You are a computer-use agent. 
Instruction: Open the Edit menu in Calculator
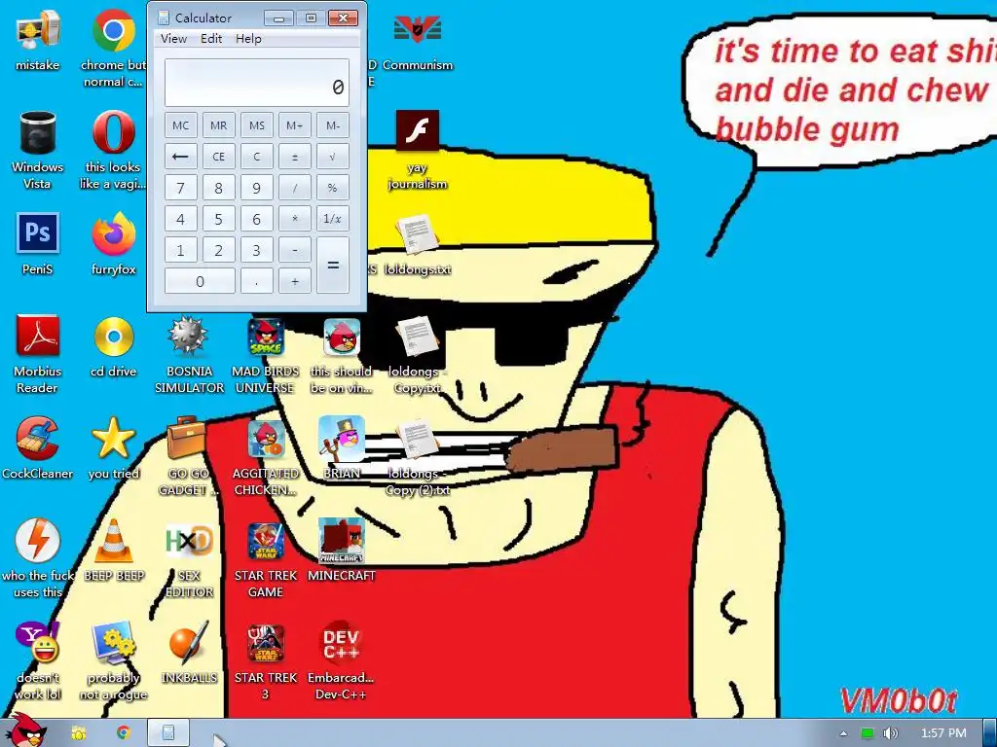[x=211, y=39]
